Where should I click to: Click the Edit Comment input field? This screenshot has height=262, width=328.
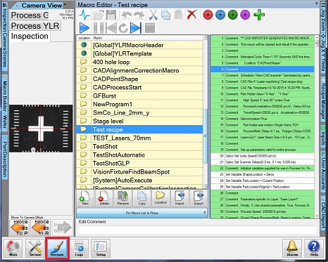pos(197,230)
